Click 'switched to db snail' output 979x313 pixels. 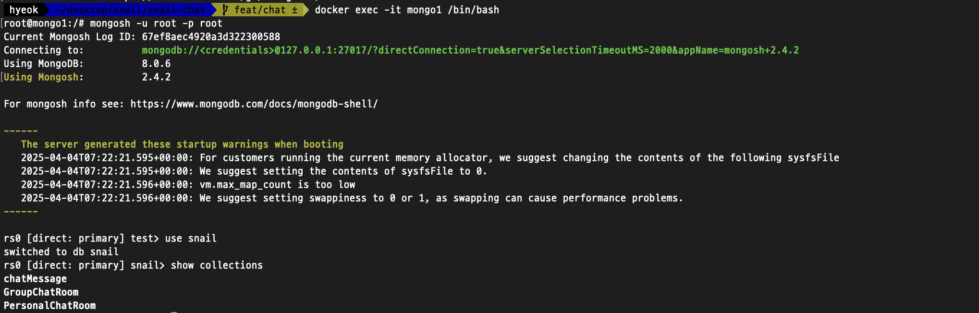point(61,252)
